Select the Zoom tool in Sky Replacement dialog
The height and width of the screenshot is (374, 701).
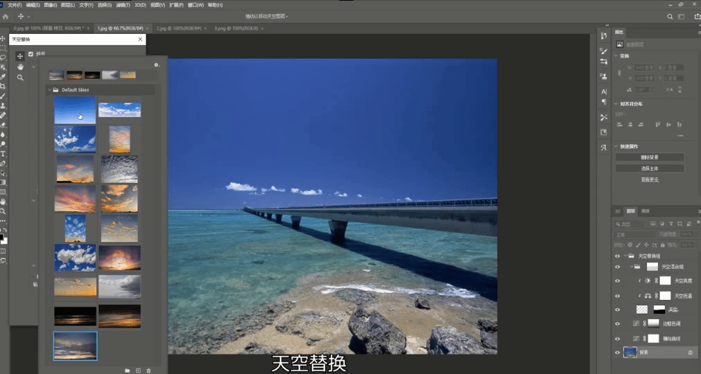[x=20, y=78]
